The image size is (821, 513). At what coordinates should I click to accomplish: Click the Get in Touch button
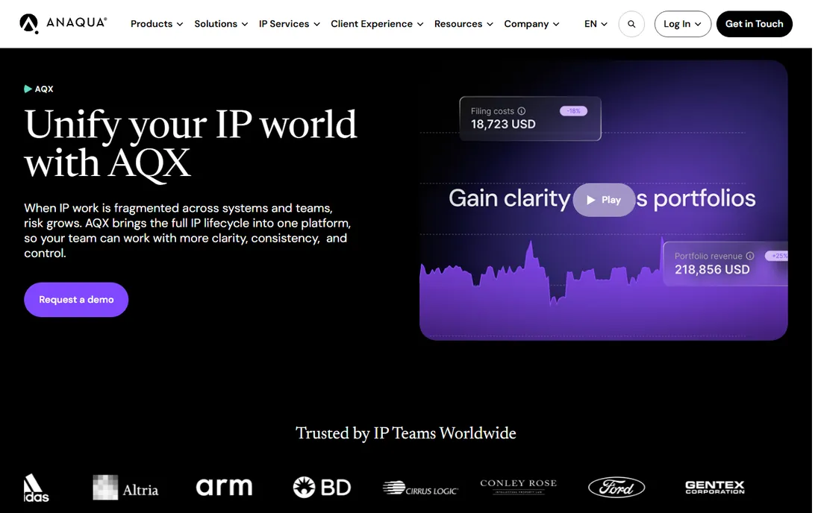754,24
